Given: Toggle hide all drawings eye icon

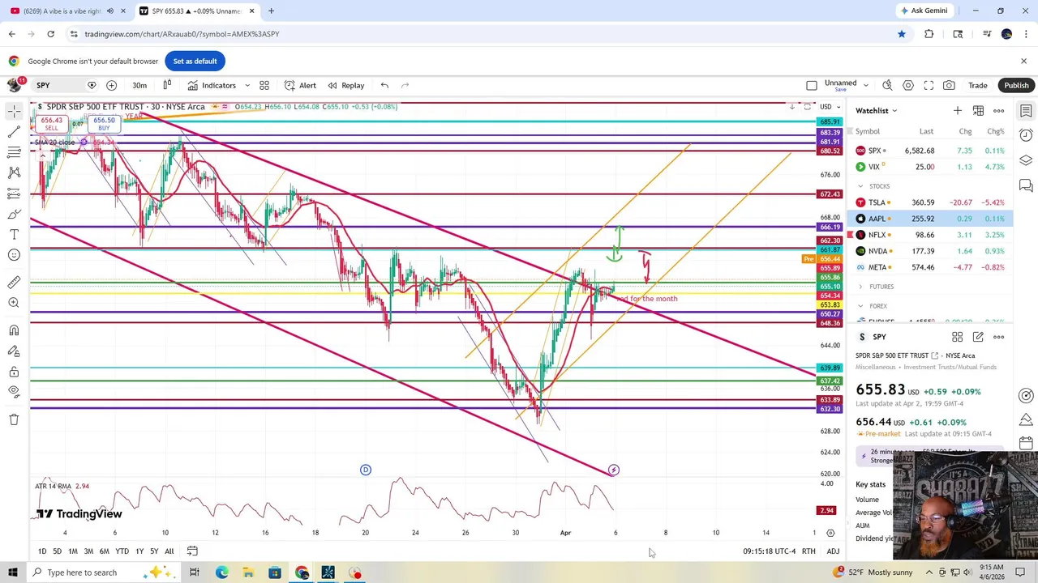Looking at the screenshot, I should pos(14,392).
